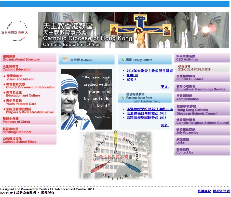Image resolution: width=231 pixels, height=197 pixels.
Task: Open 湯漢樞機學校教師日演辭2016 link
Action: point(150,109)
